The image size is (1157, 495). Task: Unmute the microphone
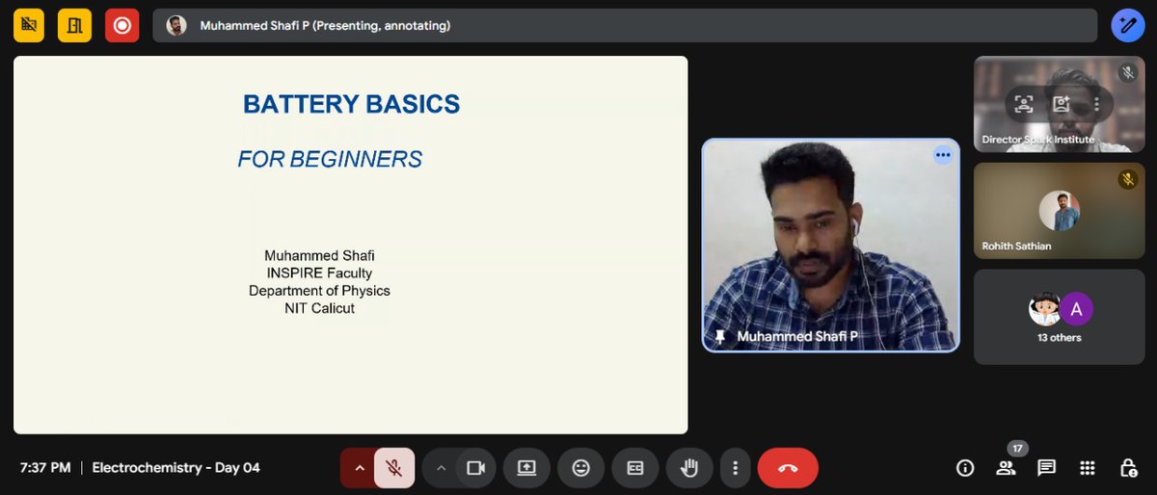tap(394, 468)
